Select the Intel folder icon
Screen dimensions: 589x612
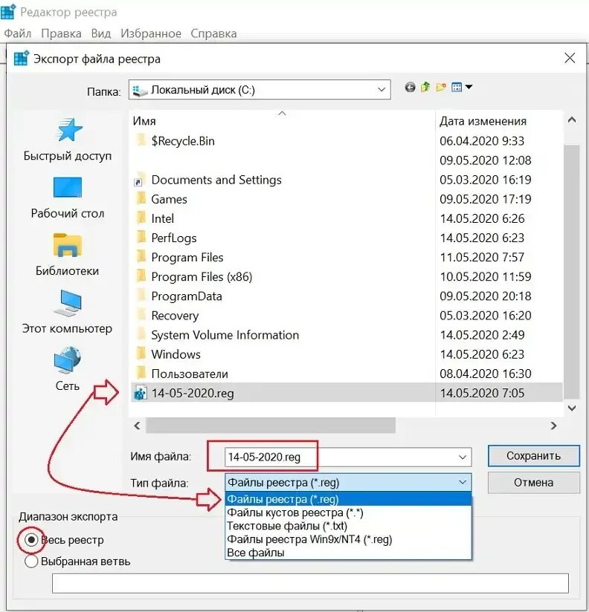pos(141,218)
